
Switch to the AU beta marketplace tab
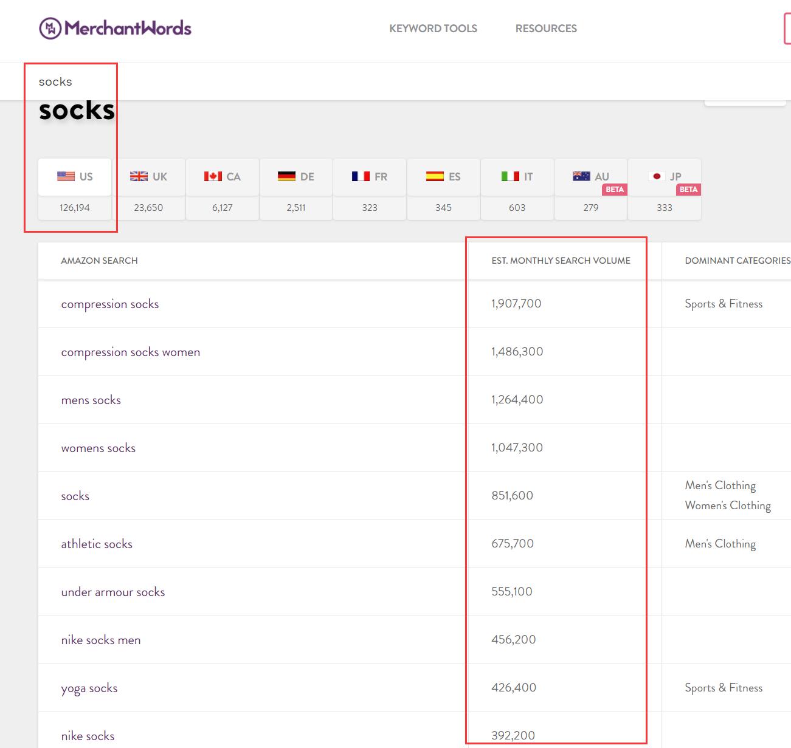[x=591, y=177]
